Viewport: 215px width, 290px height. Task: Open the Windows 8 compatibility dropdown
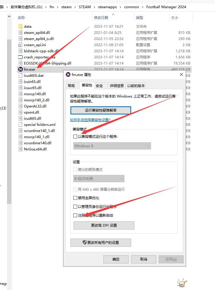pyautogui.click(x=112, y=146)
